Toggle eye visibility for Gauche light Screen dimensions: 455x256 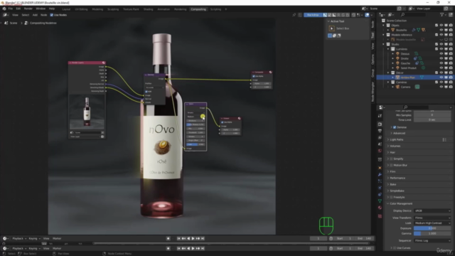441,63
